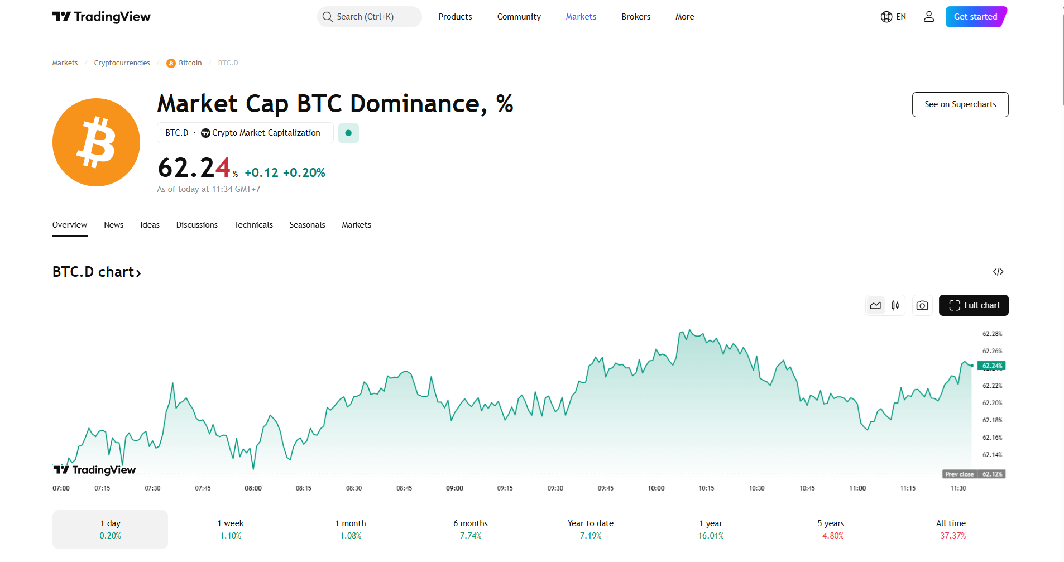Click the 62.24% current price label

tap(991, 366)
